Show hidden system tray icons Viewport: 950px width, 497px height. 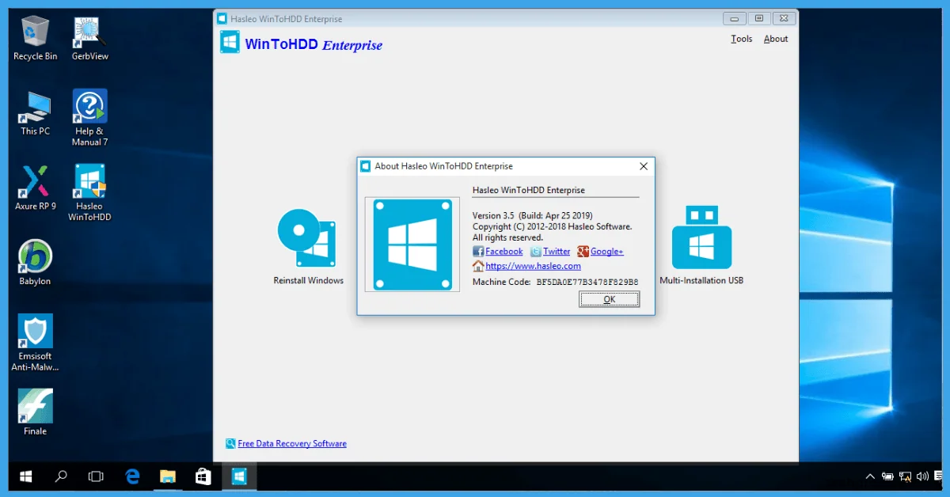[x=870, y=476]
